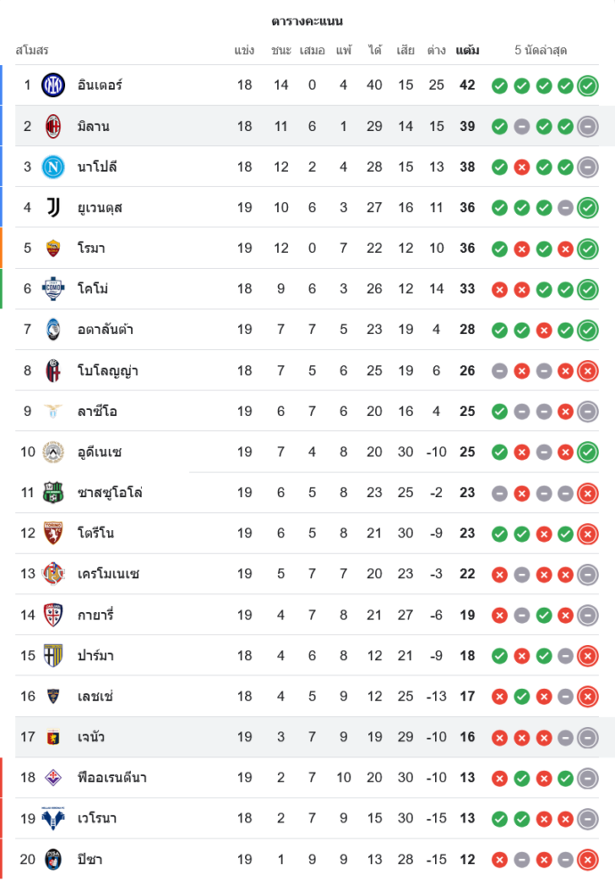
Task: Click the Juventus club logo
Action: (53, 208)
